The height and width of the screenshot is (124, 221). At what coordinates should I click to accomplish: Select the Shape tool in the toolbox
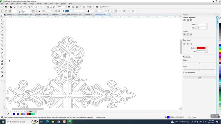click(x=2, y=20)
